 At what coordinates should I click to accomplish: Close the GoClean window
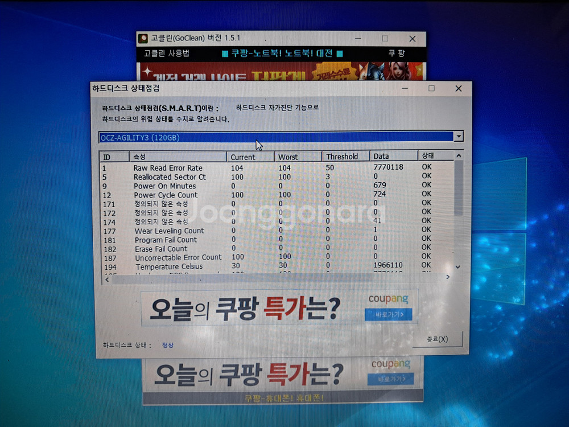point(412,39)
